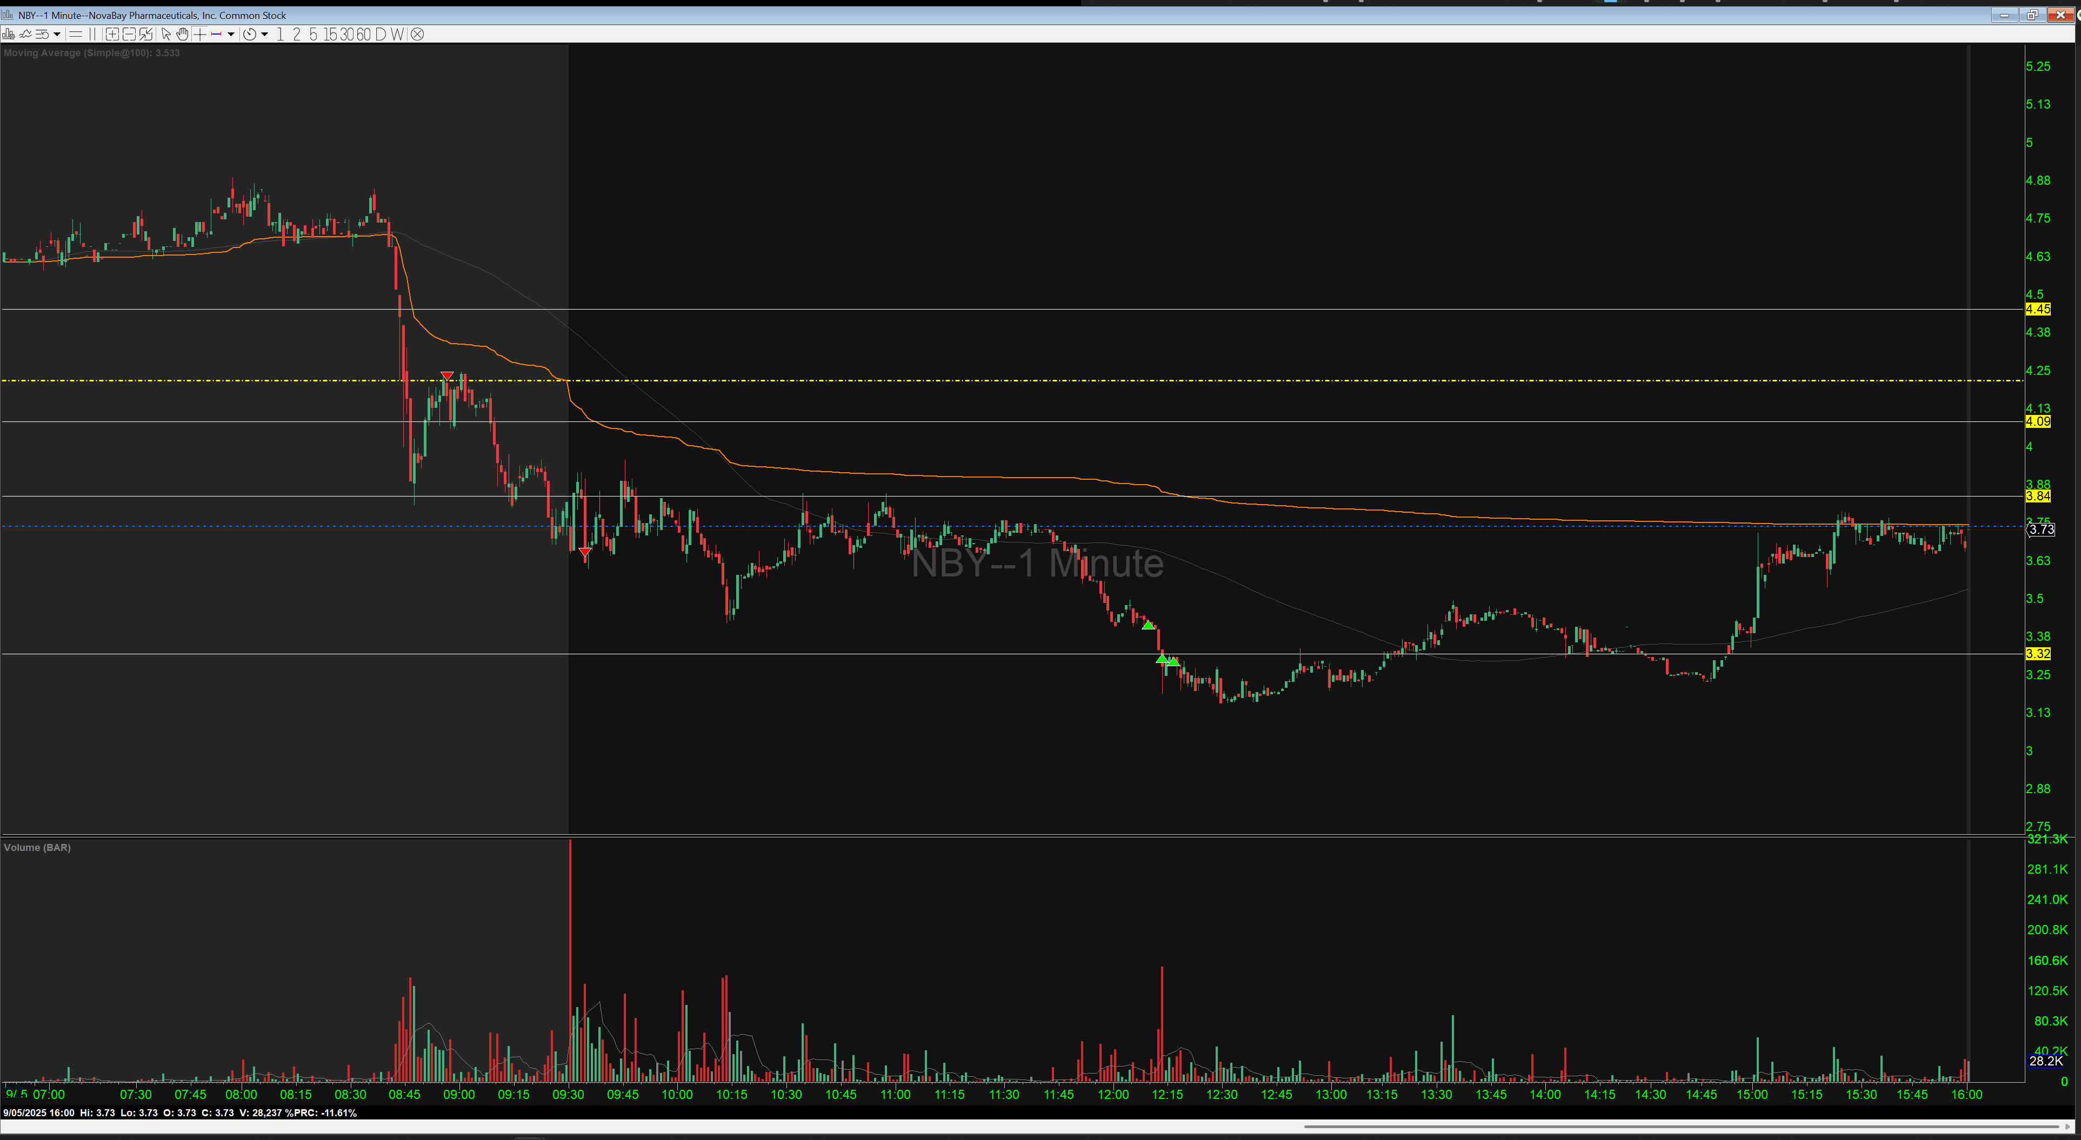The image size is (2081, 1140).
Task: Click the circled X remove button
Action: coord(417,34)
